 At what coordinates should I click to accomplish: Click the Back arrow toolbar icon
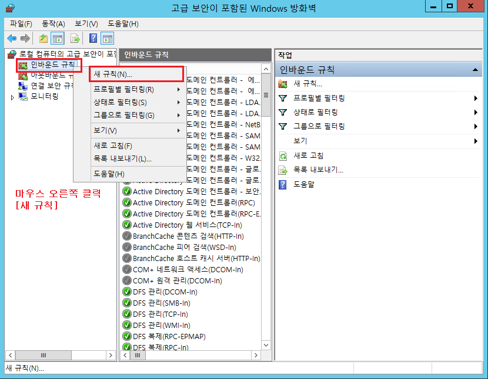(x=12, y=39)
